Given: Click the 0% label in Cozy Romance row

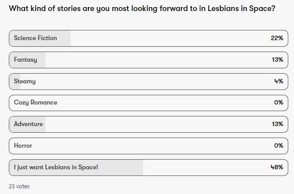Looking at the screenshot, I should [x=279, y=102].
